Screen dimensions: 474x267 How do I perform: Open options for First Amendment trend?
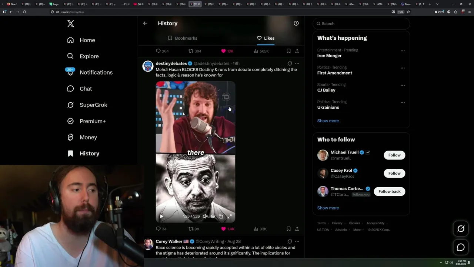403,68
